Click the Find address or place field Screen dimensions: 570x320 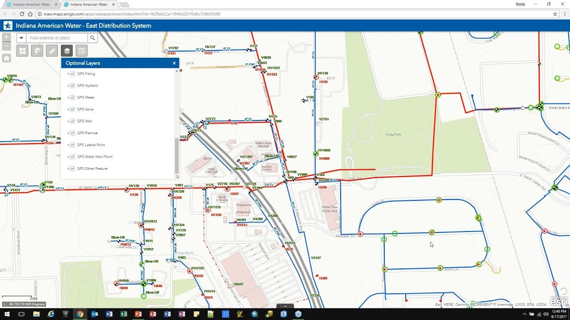point(57,38)
